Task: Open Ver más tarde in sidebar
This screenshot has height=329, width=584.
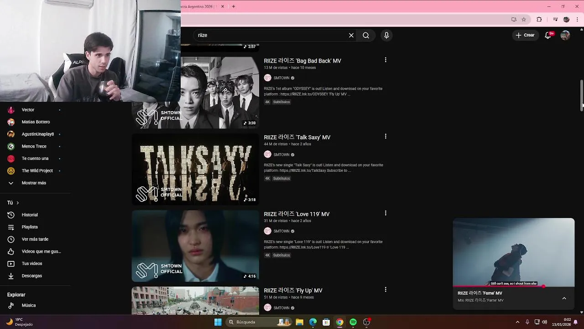Action: (x=34, y=239)
